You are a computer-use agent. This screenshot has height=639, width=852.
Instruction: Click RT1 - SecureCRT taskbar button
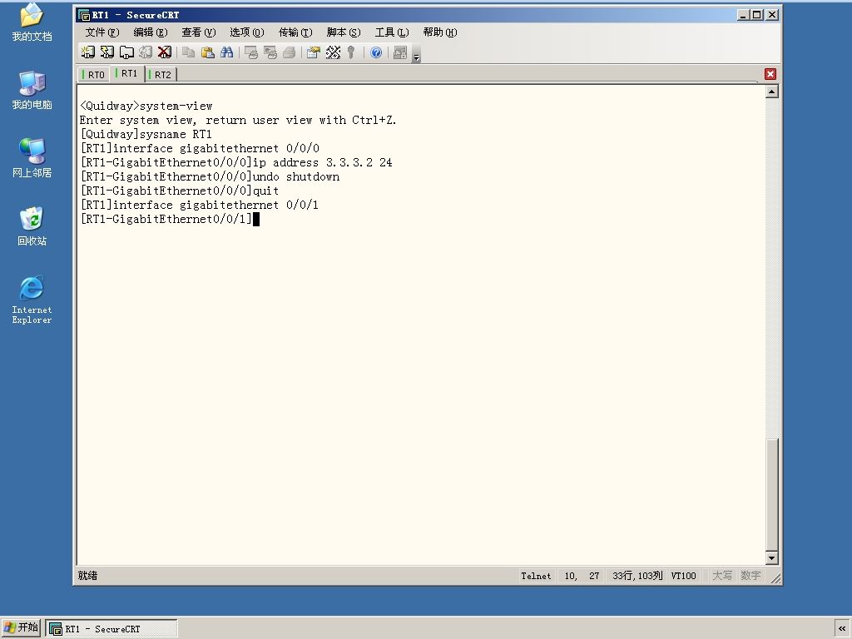111,629
